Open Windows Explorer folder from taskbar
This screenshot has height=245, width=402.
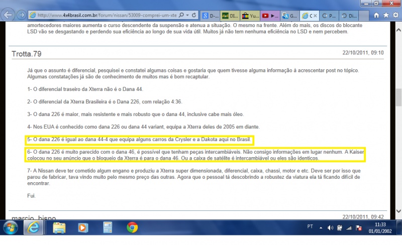(x=59, y=227)
